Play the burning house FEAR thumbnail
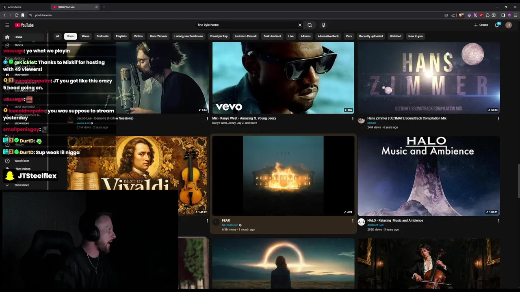Viewport: 520px width, 292px height. click(283, 176)
